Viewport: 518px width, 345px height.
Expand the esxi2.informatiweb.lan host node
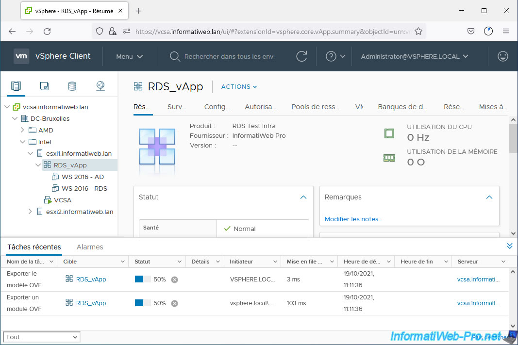point(31,212)
